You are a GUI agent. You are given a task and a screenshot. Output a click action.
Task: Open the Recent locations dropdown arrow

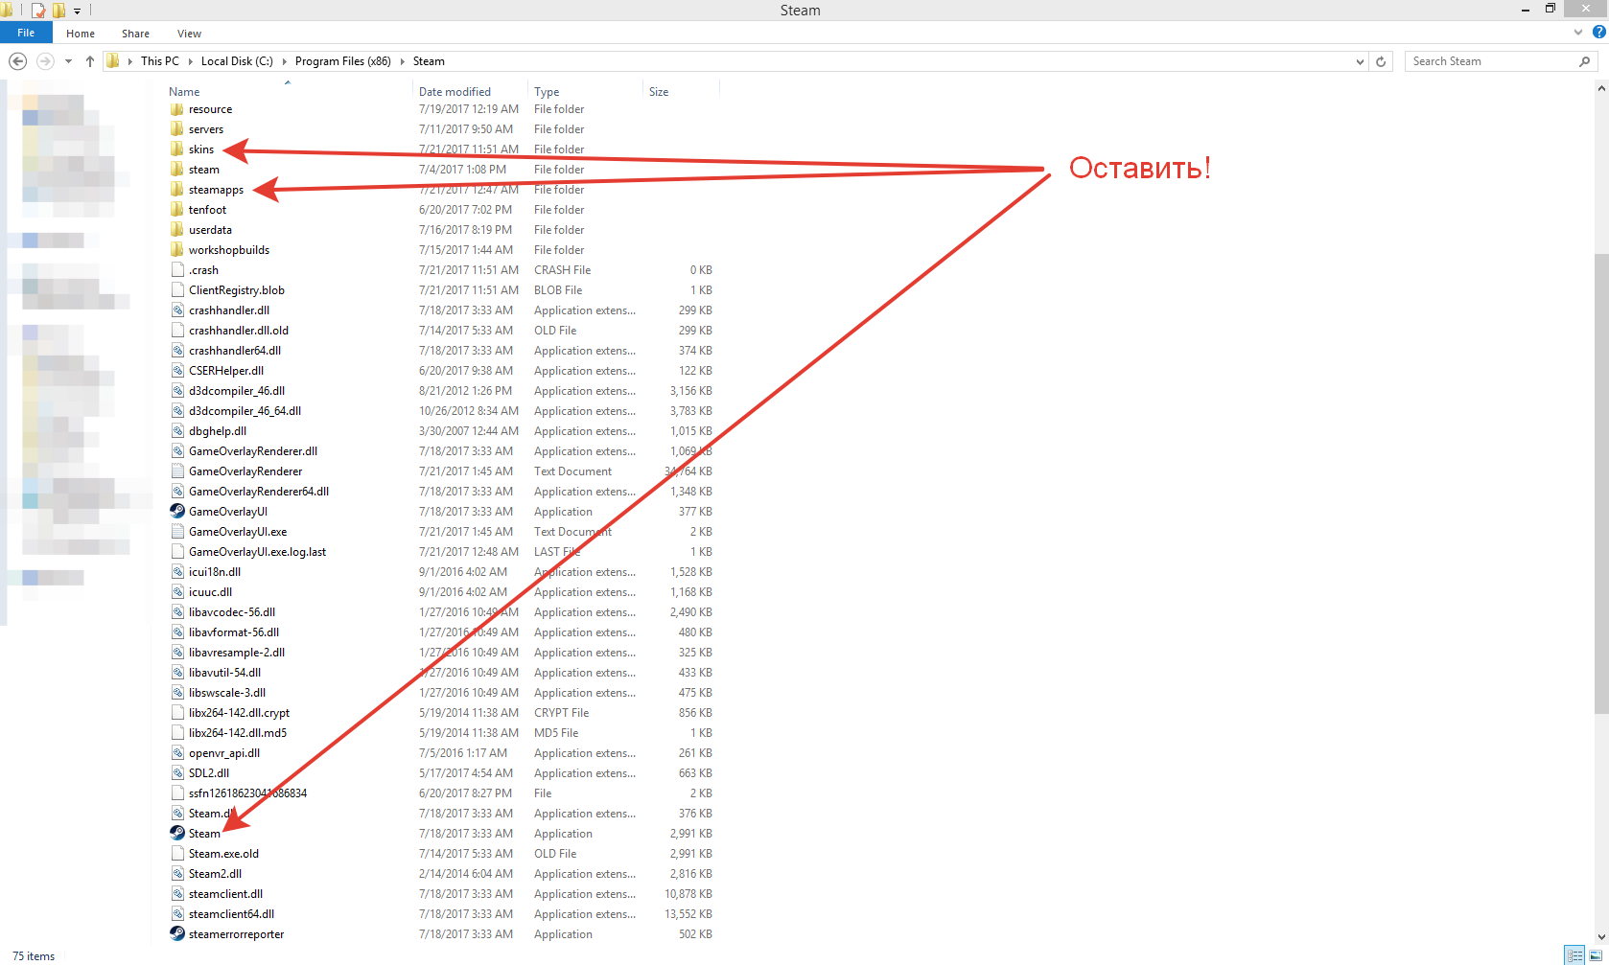click(68, 61)
